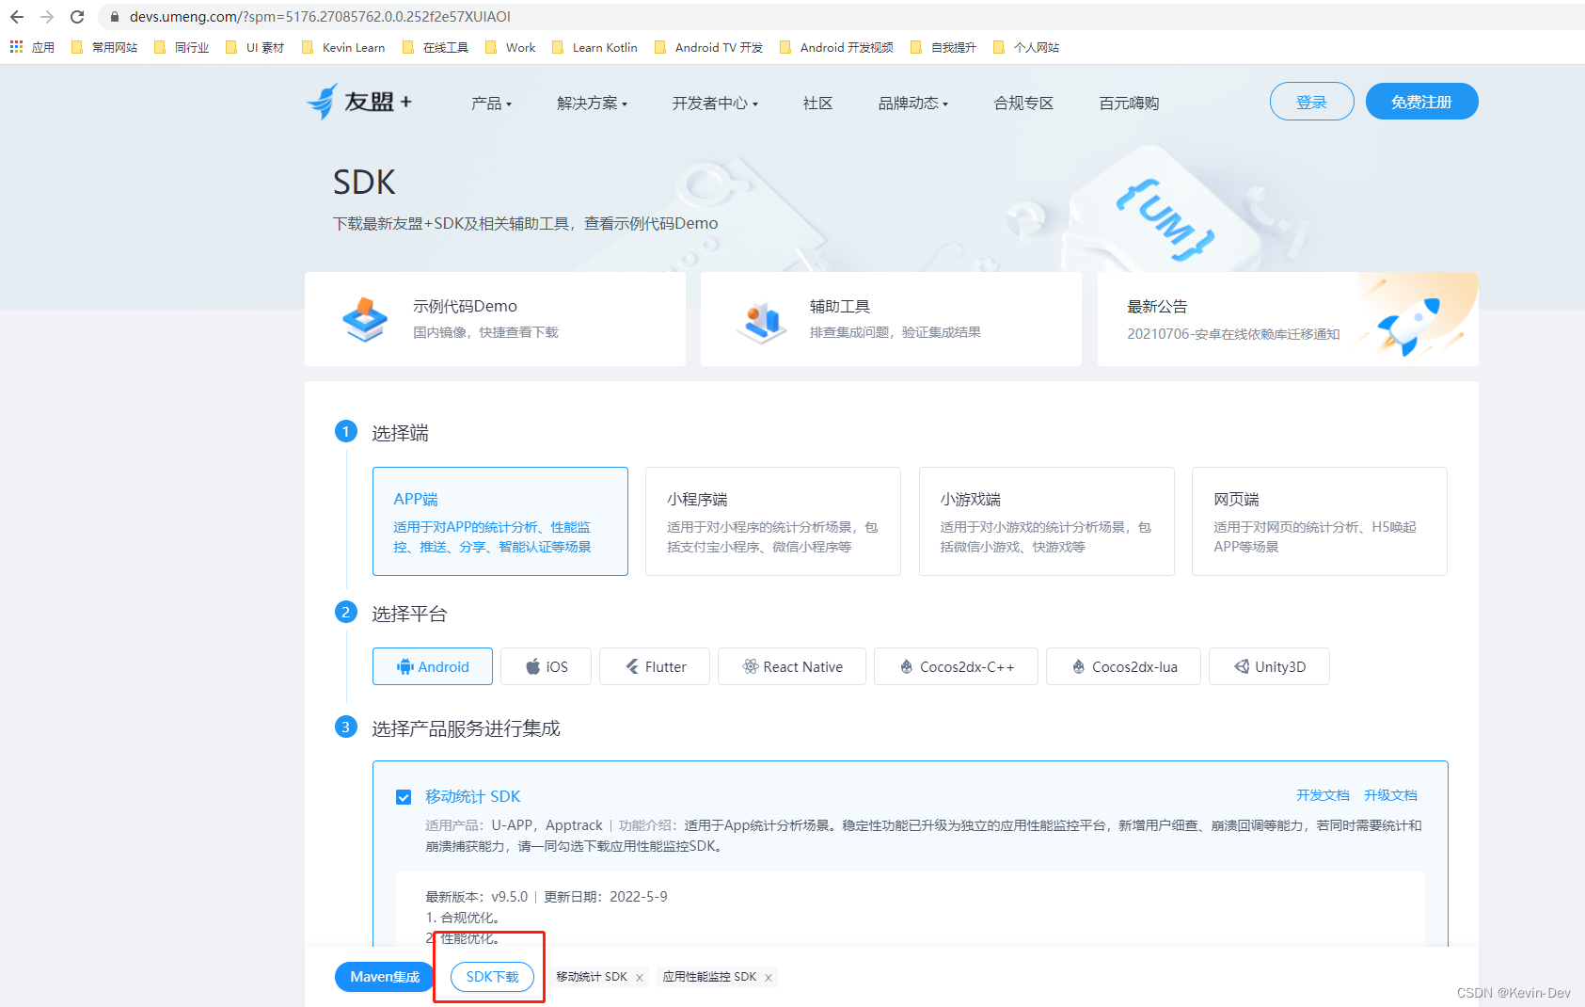Click the SDK下载 button
The image size is (1585, 1007).
(492, 977)
